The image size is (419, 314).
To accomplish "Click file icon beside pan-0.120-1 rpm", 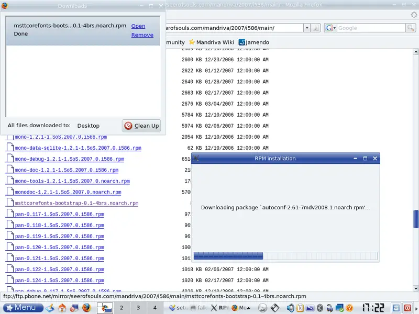I will coord(10,246).
